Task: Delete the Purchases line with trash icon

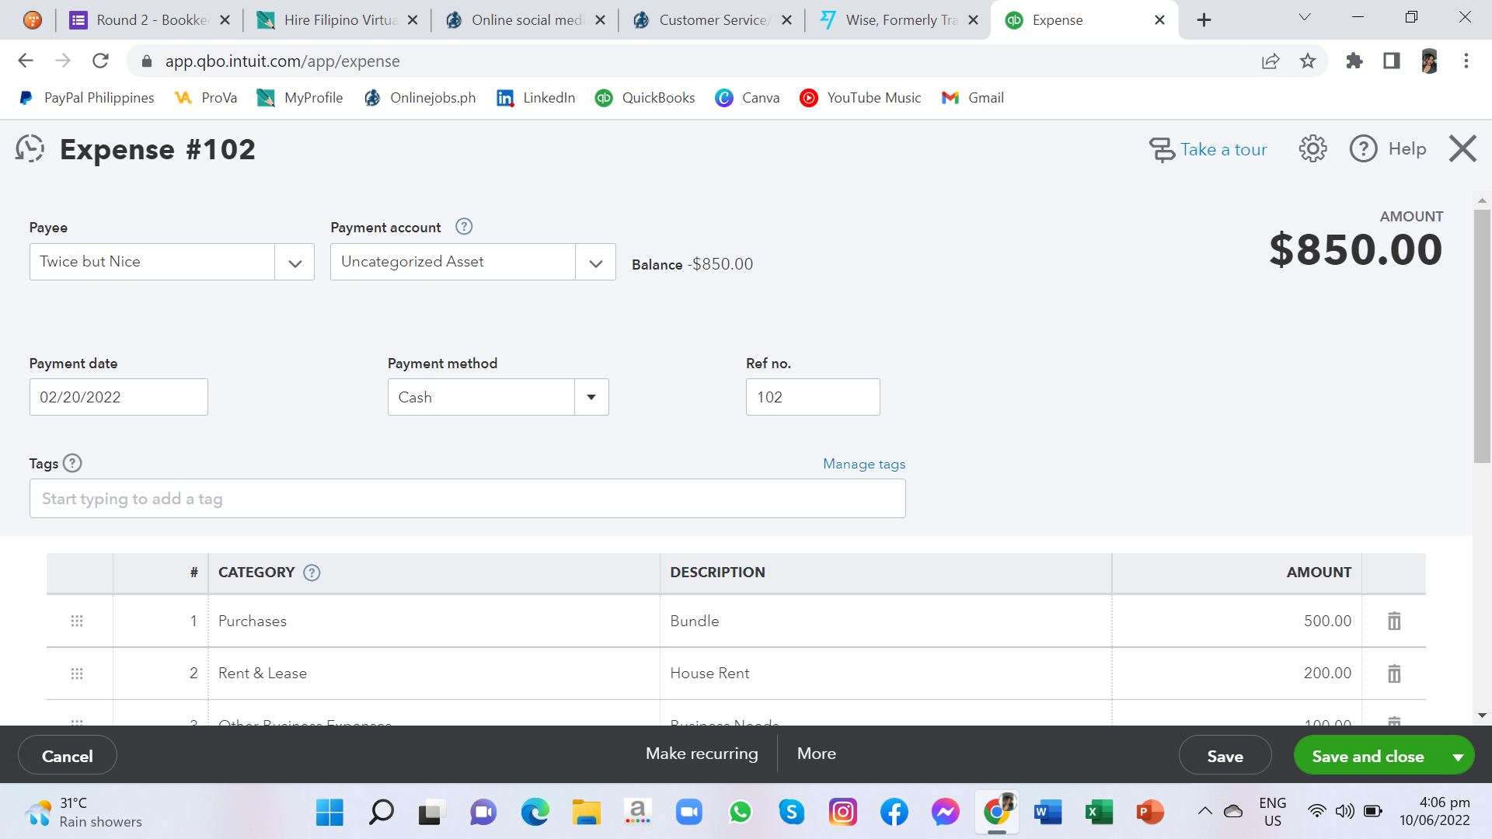Action: (x=1394, y=621)
